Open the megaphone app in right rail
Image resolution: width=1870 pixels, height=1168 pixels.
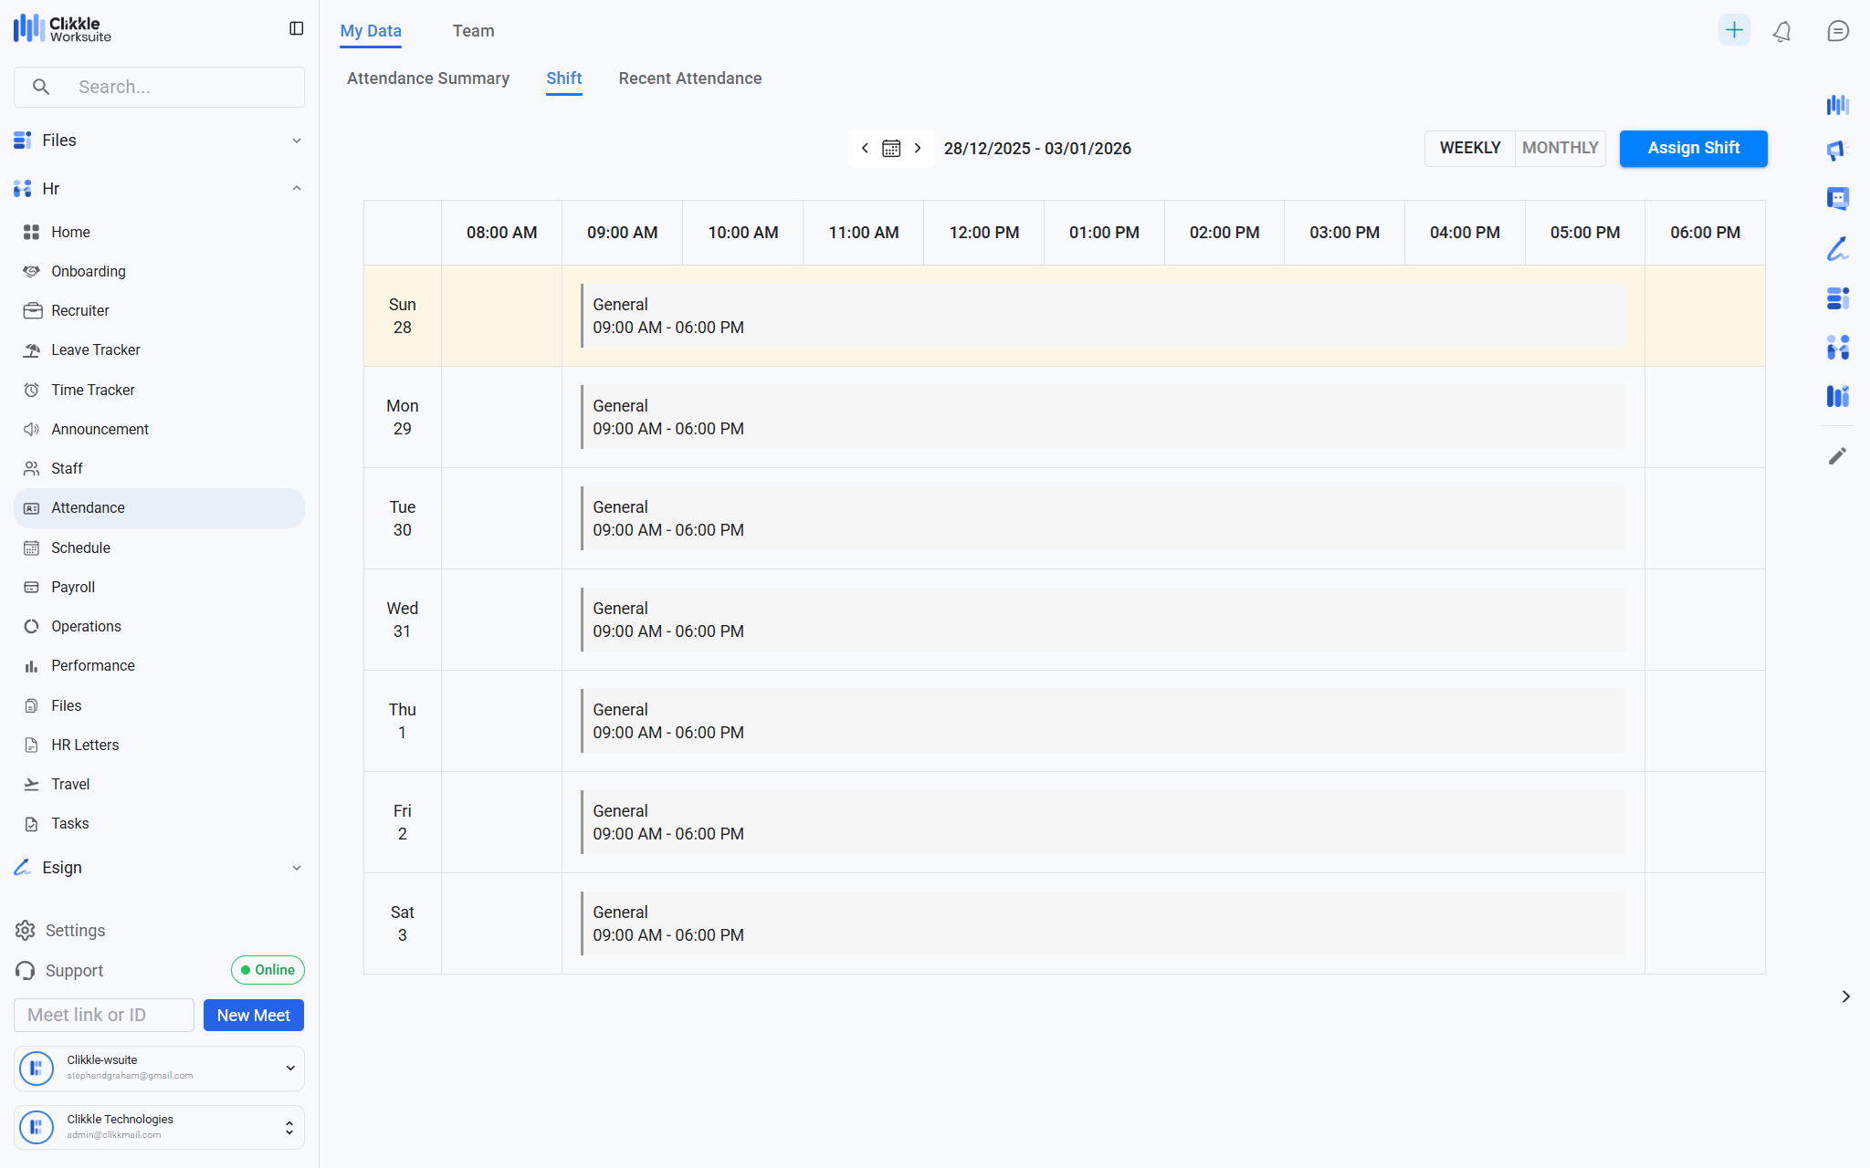pyautogui.click(x=1837, y=151)
